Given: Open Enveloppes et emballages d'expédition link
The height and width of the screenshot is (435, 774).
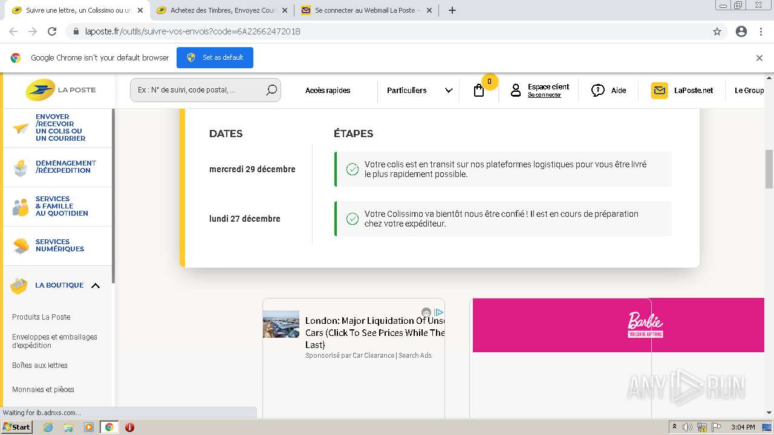Looking at the screenshot, I should coord(54,341).
